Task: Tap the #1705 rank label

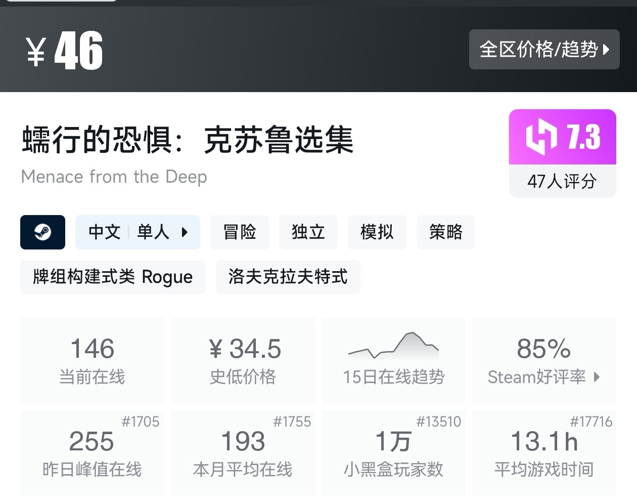Action: tap(141, 422)
